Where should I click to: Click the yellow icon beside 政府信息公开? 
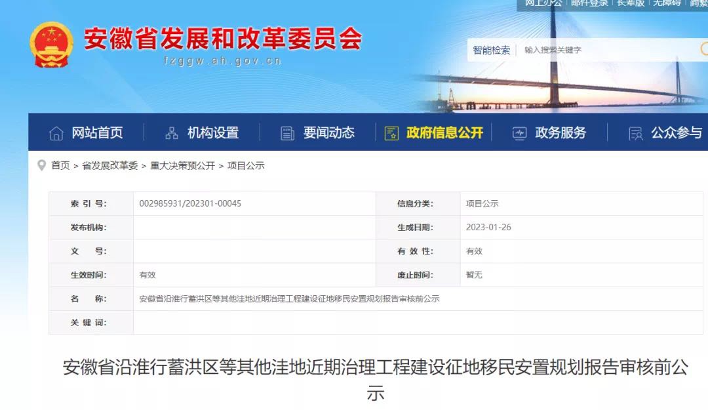(391, 133)
